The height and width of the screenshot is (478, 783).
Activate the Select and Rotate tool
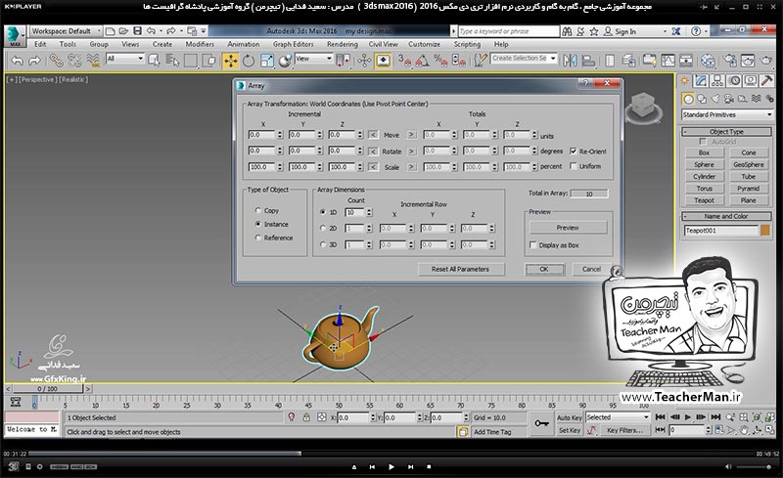[x=249, y=61]
